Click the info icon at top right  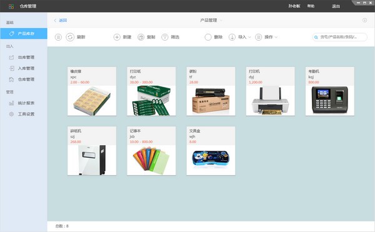(365, 21)
